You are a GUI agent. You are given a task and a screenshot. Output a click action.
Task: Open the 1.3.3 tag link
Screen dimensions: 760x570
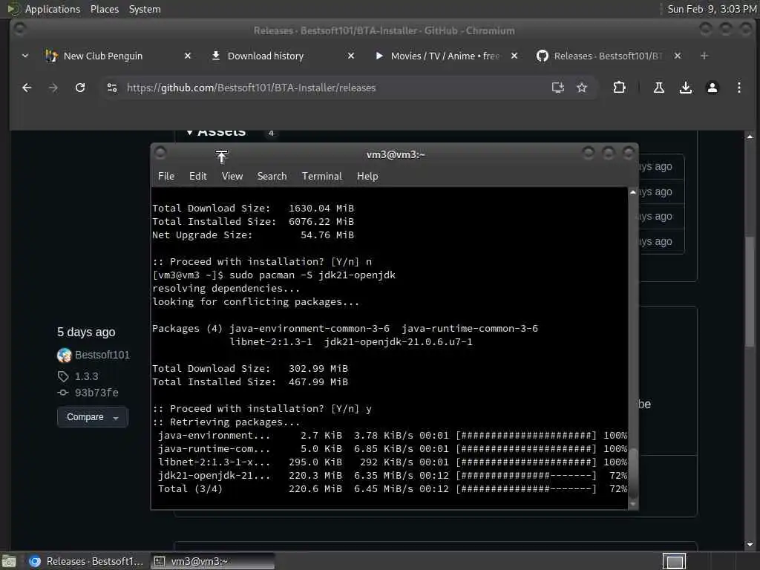click(86, 376)
